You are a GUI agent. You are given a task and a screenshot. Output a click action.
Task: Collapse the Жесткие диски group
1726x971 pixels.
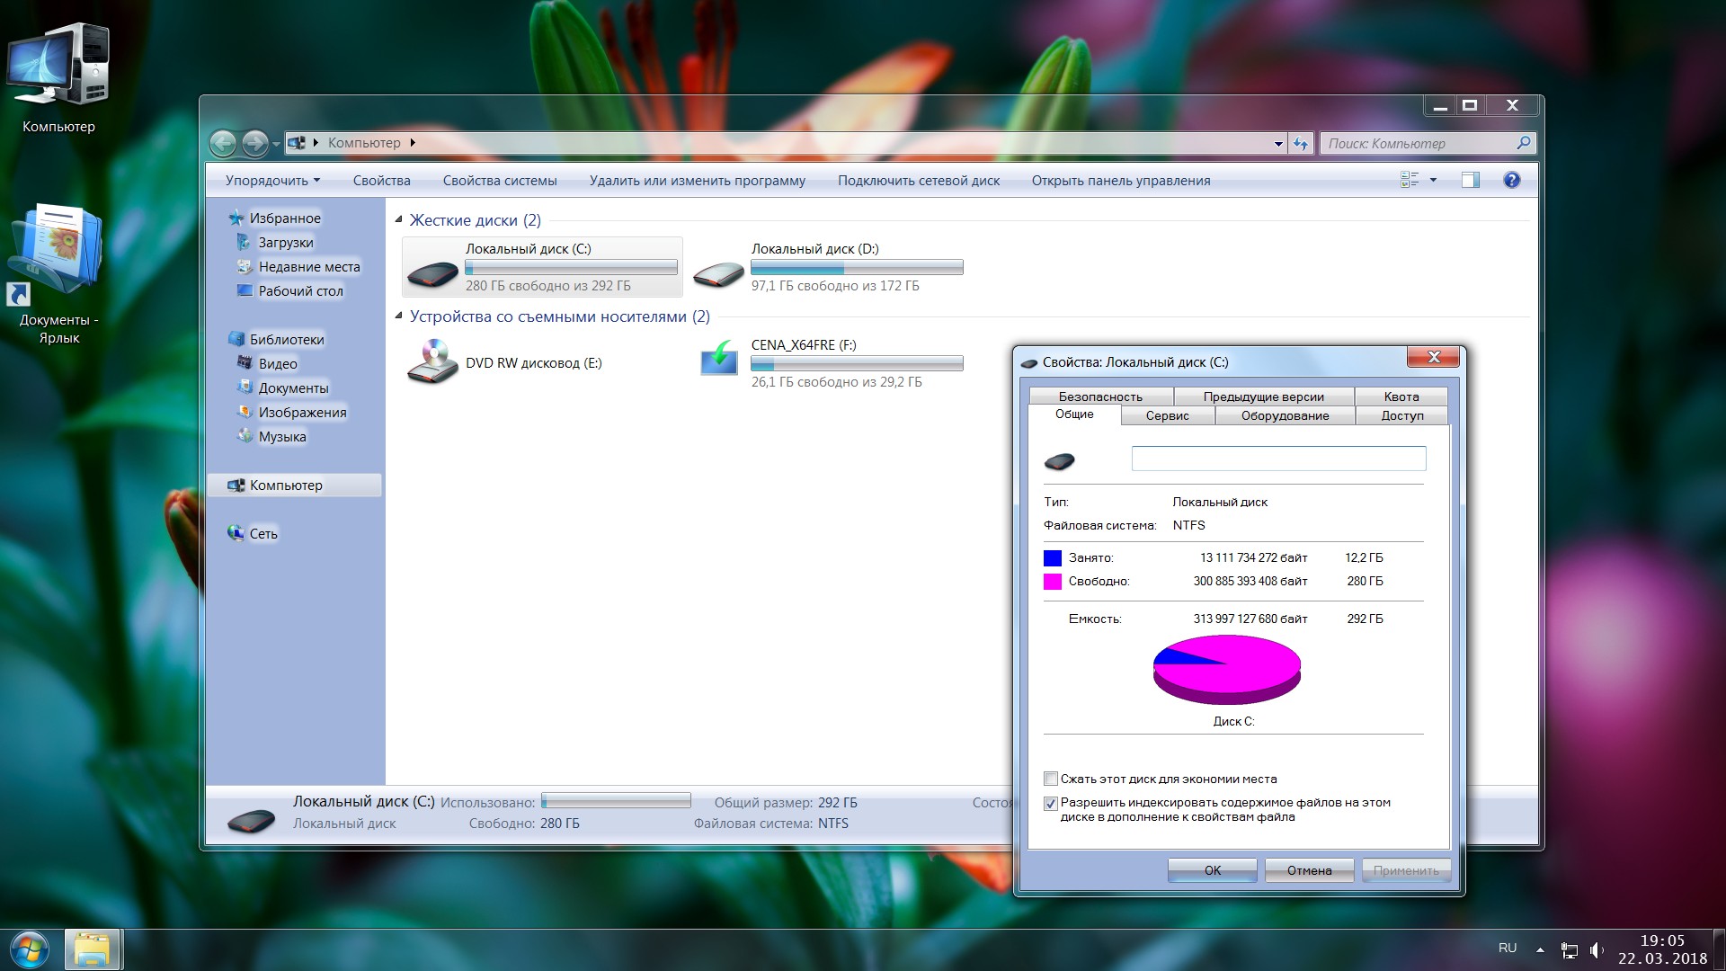(x=399, y=220)
